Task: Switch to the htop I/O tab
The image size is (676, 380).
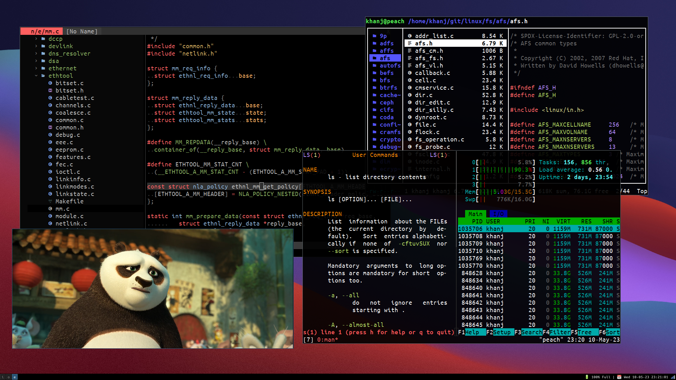Action: pos(498,214)
